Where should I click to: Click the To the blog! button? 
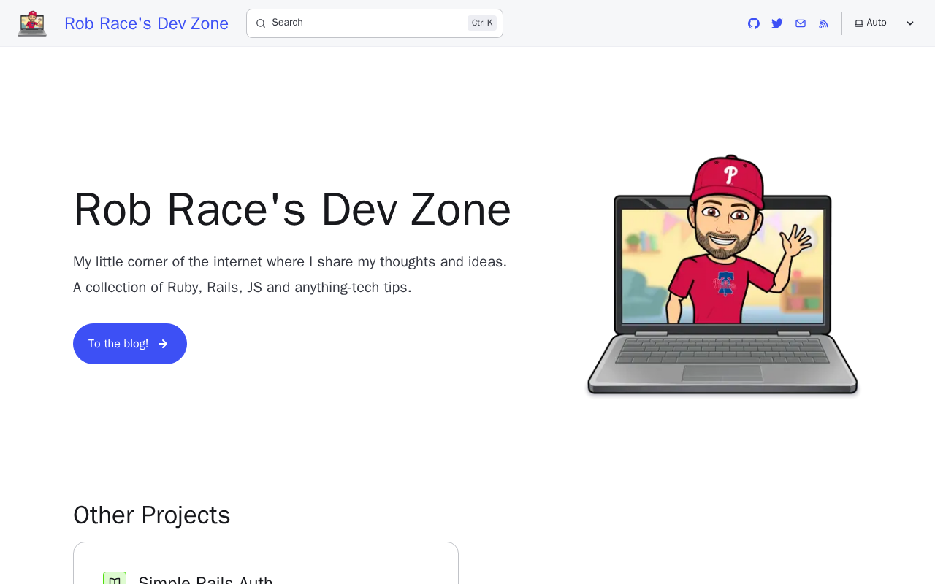[130, 344]
